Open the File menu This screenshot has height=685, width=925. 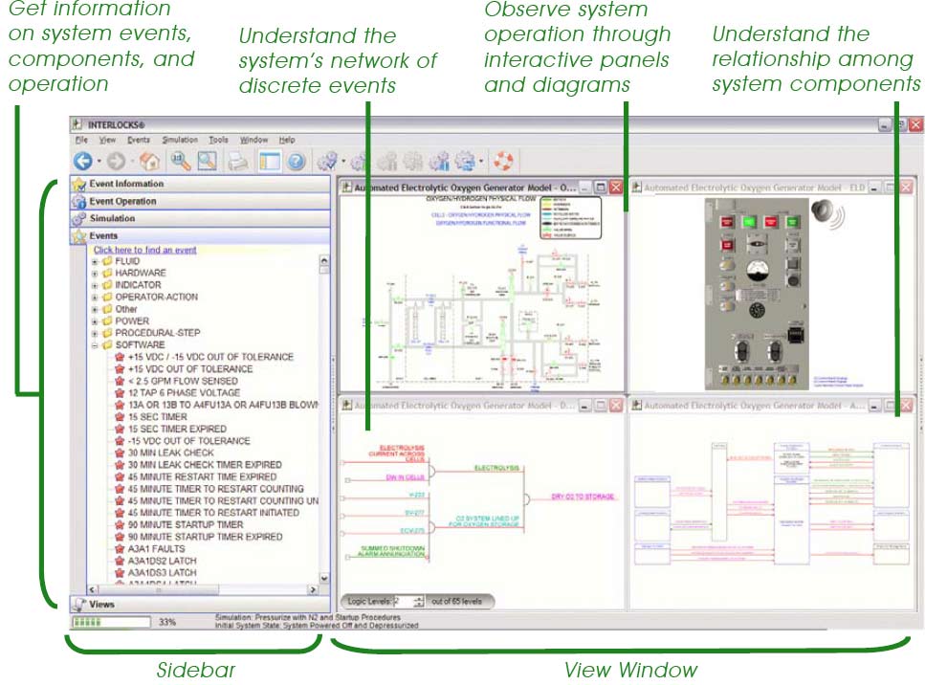81,140
